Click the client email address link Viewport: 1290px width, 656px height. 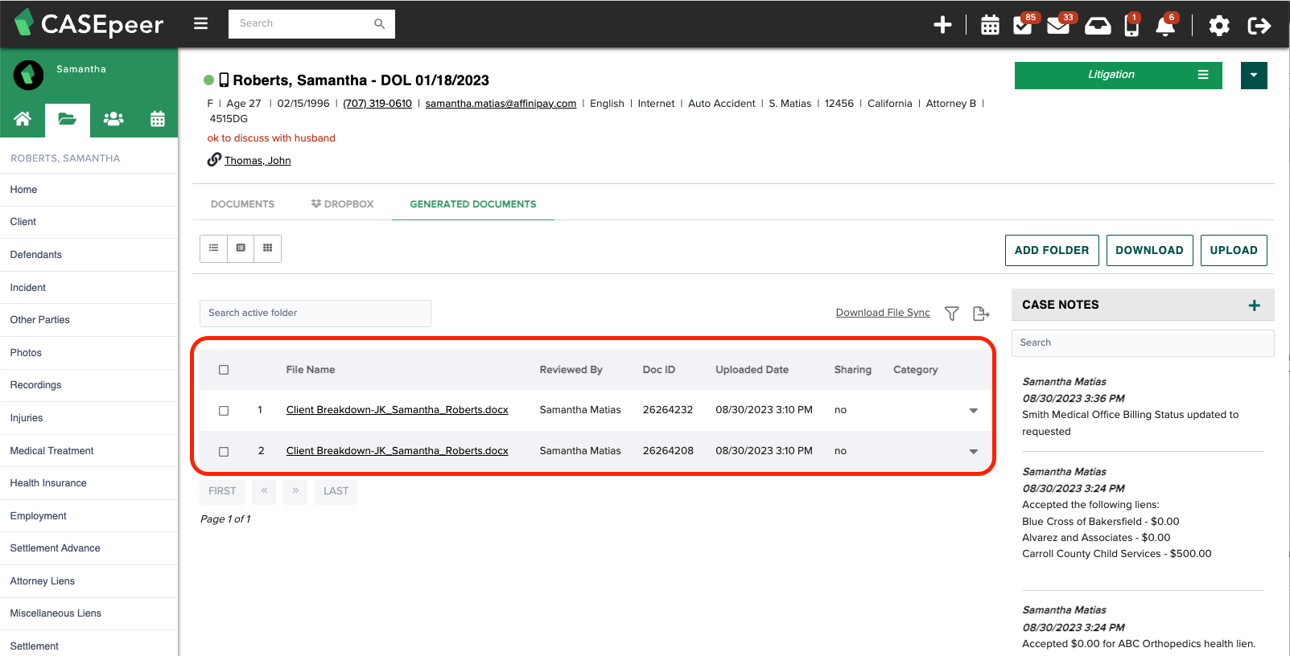click(501, 104)
